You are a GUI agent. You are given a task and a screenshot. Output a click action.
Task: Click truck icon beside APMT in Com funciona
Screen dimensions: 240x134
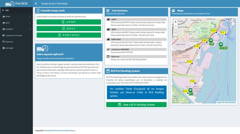pyautogui.click(x=108, y=20)
